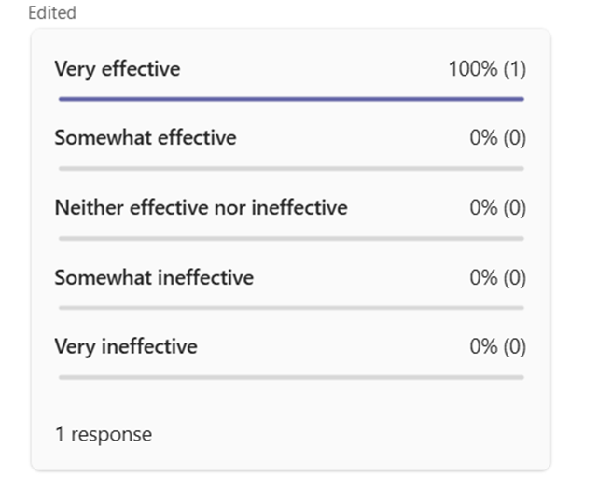This screenshot has height=504, width=612.
Task: Click the Edited label above the poll
Action: point(52,13)
